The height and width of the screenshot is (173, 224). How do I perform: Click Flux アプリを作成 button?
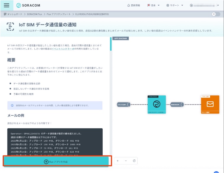(56, 162)
